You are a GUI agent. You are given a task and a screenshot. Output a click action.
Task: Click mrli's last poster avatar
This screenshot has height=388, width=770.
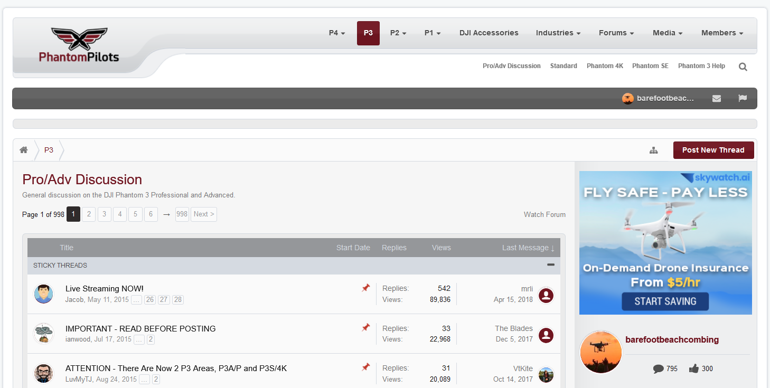(x=546, y=295)
